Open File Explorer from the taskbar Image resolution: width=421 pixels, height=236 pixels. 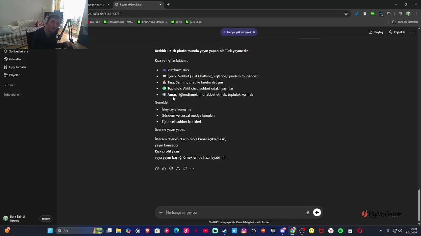[118, 231]
